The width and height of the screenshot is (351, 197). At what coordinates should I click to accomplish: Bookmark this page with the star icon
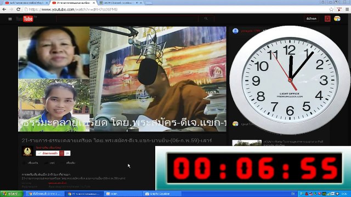pos(331,9)
